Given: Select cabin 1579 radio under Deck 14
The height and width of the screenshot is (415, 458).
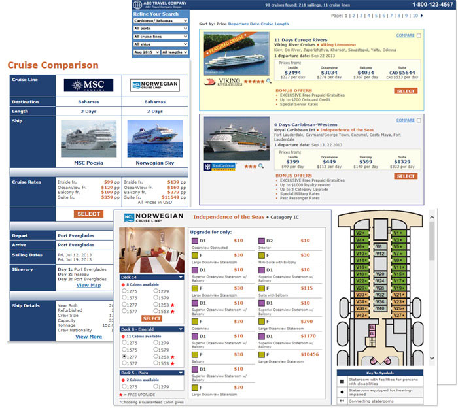Looking at the screenshot, I should 156,297.
